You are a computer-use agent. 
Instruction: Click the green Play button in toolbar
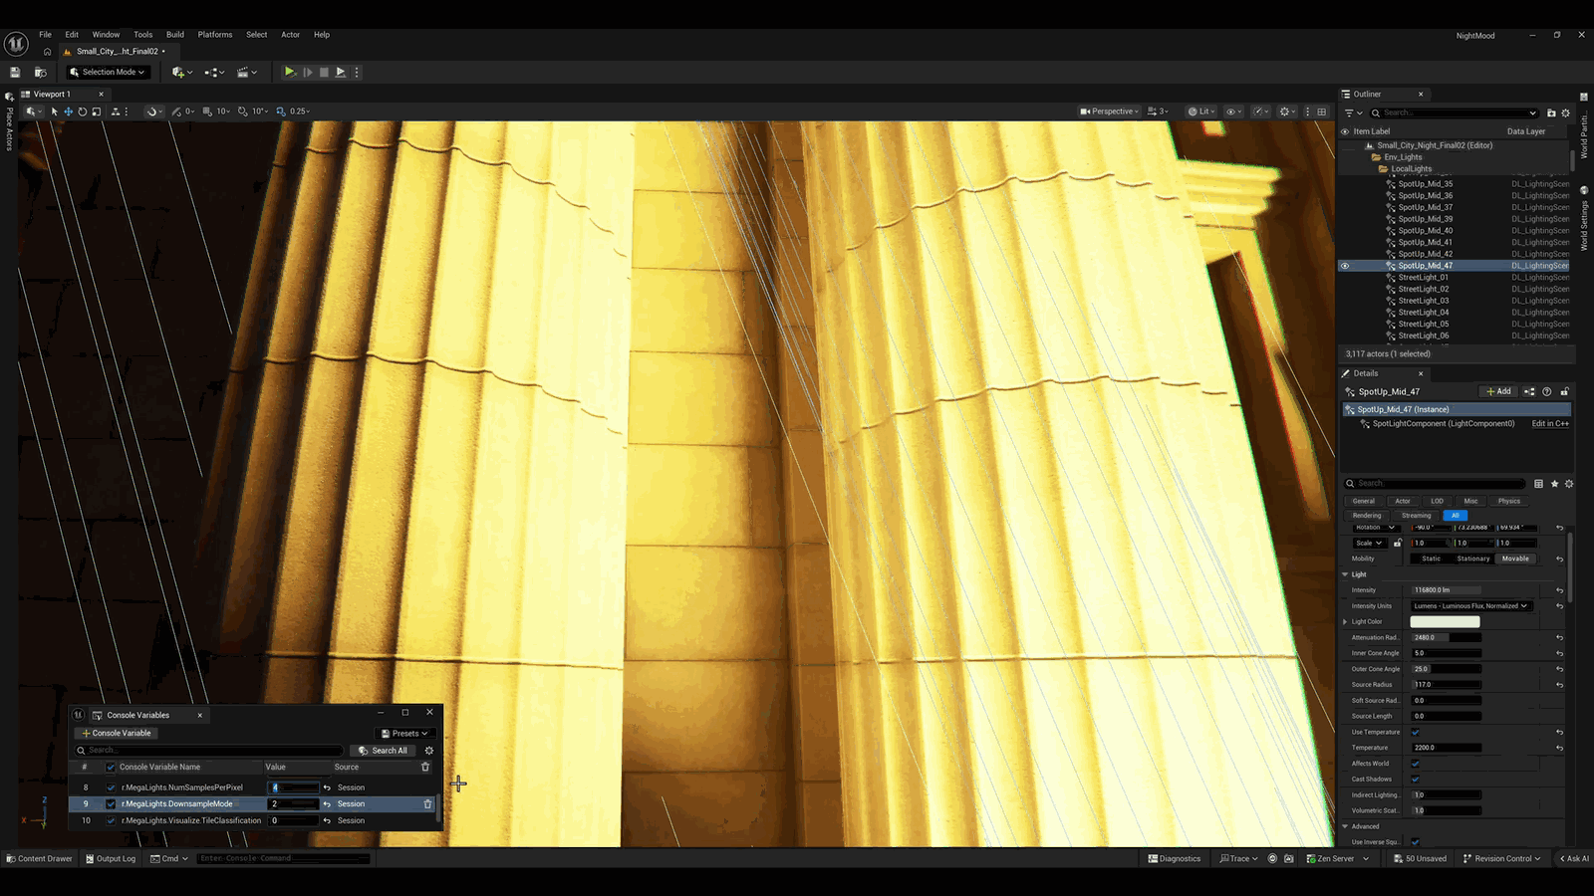(289, 72)
